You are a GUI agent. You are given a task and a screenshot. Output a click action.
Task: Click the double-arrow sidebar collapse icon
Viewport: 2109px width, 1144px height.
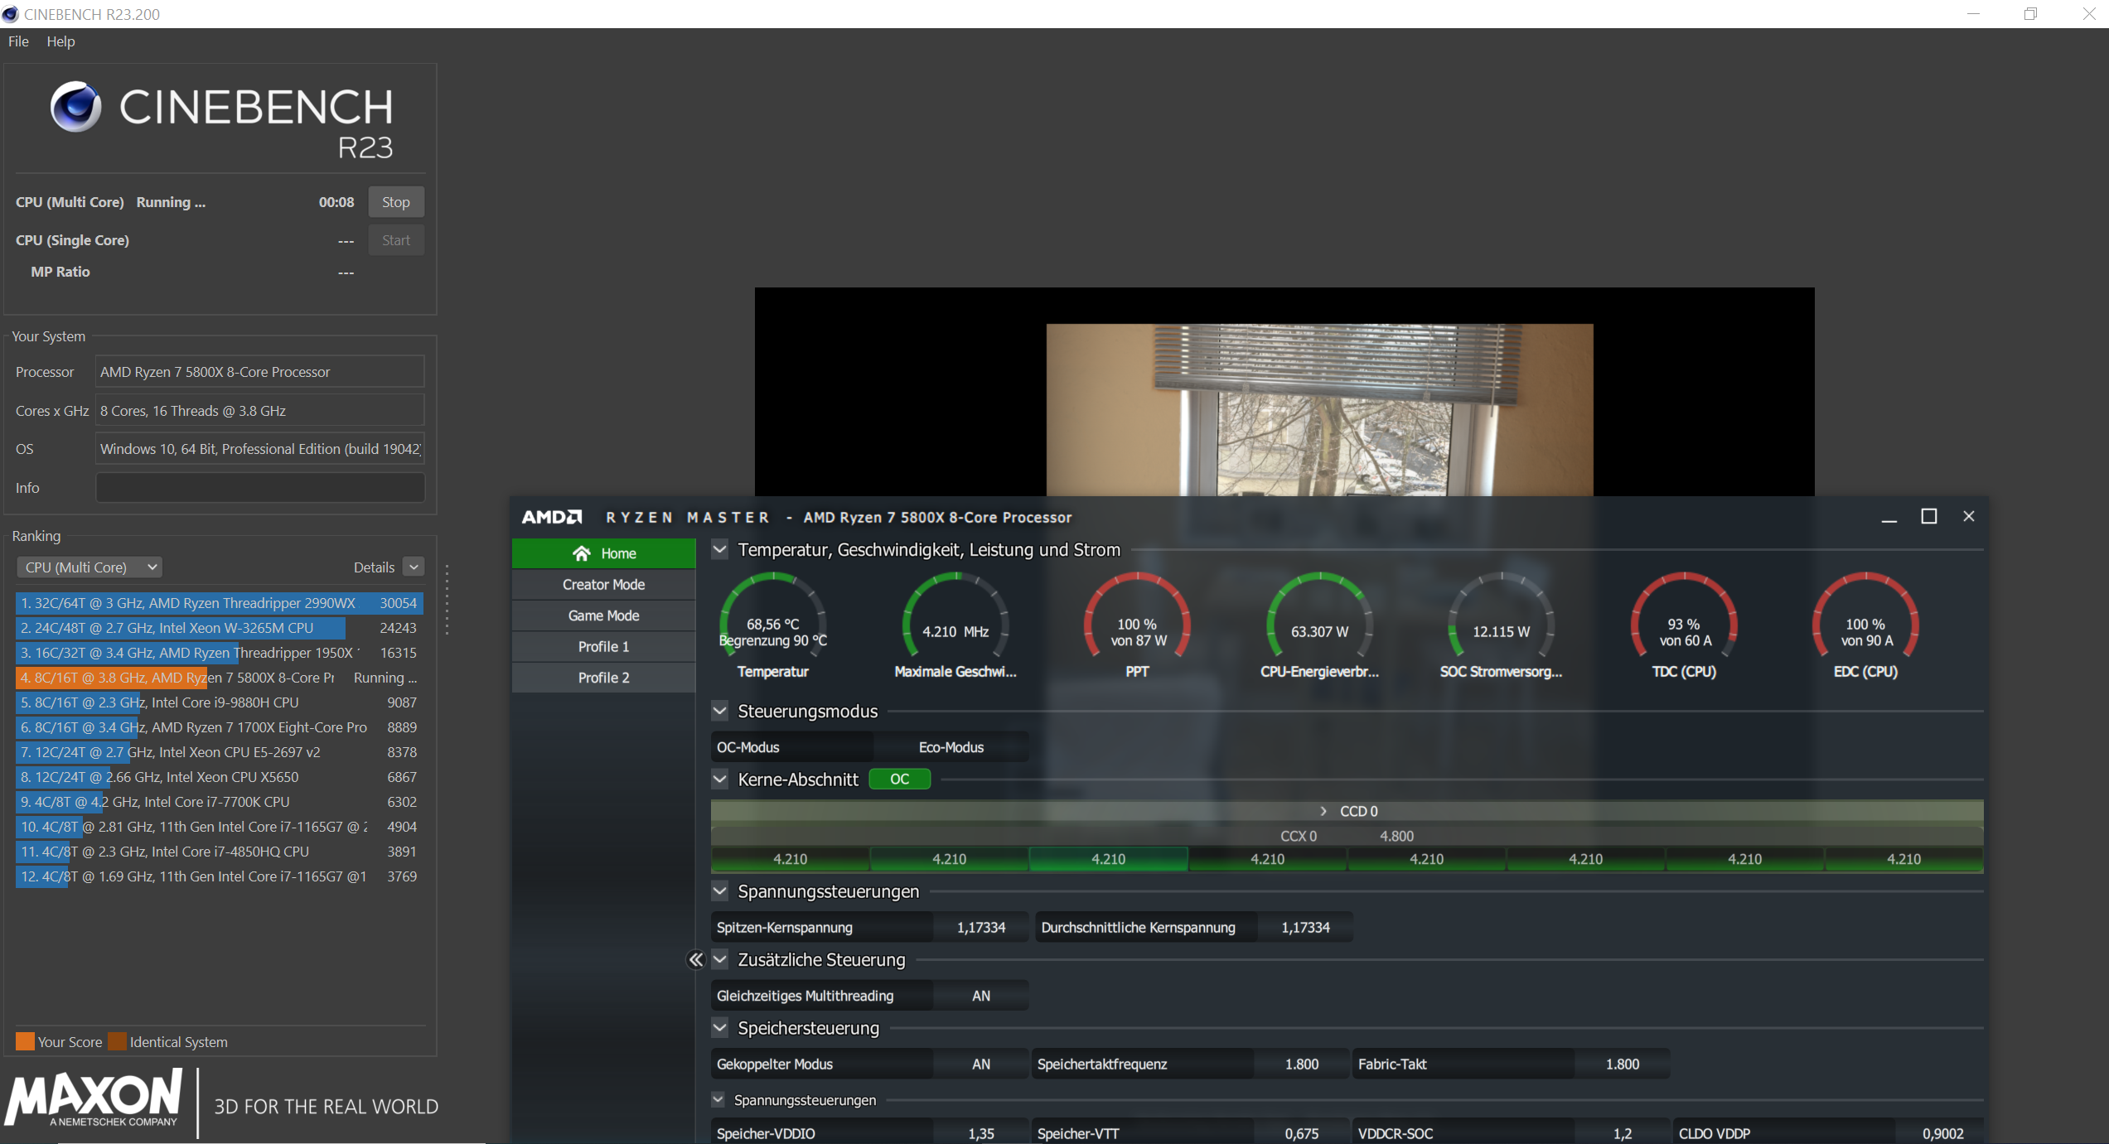tap(695, 959)
